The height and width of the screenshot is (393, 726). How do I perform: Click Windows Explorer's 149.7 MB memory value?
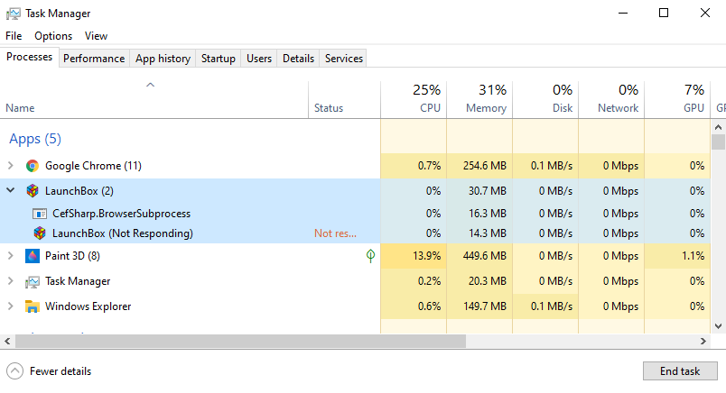click(x=485, y=306)
